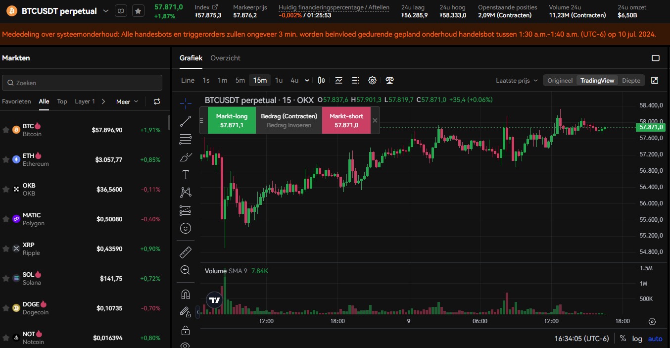670x348 pixels.
Task: Favorite the BTC Bitcoin row star
Action: (x=6, y=130)
